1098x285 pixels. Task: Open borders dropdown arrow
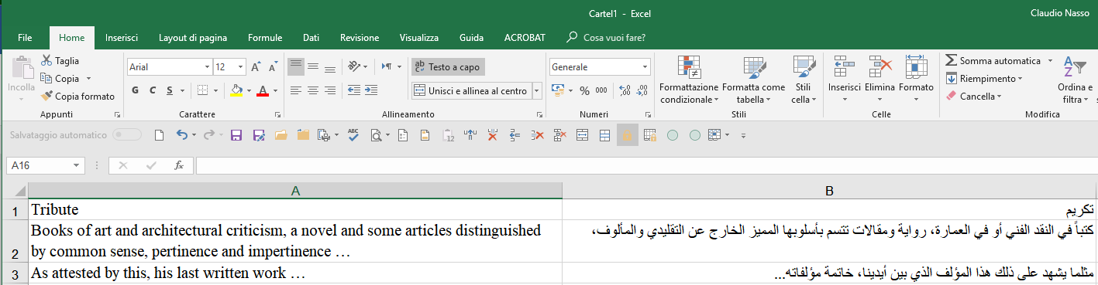point(216,90)
